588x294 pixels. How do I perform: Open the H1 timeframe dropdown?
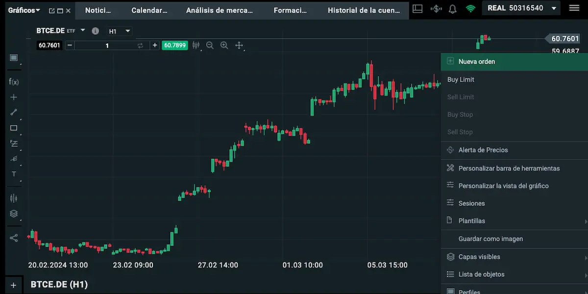click(120, 31)
